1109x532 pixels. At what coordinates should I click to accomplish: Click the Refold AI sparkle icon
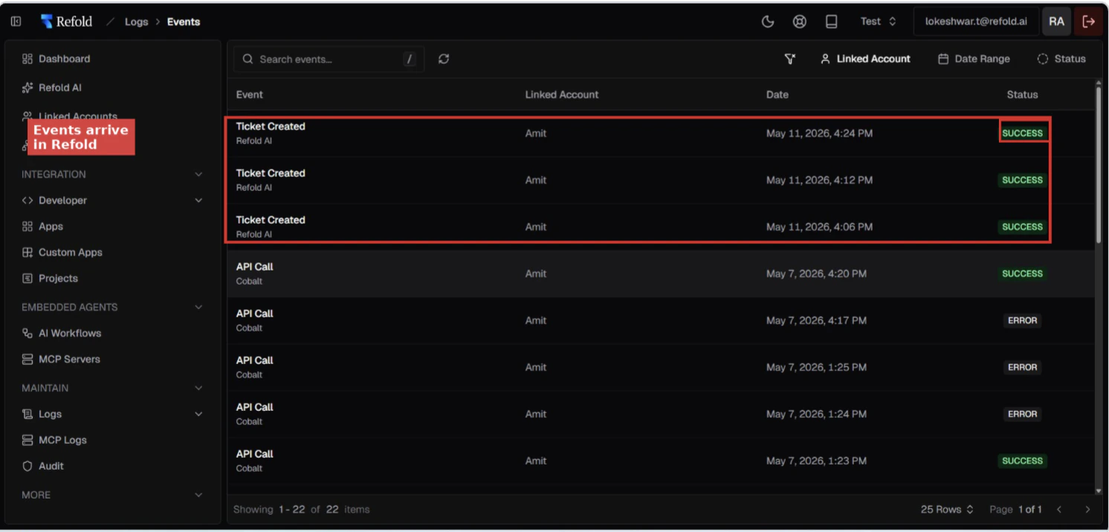(x=28, y=88)
